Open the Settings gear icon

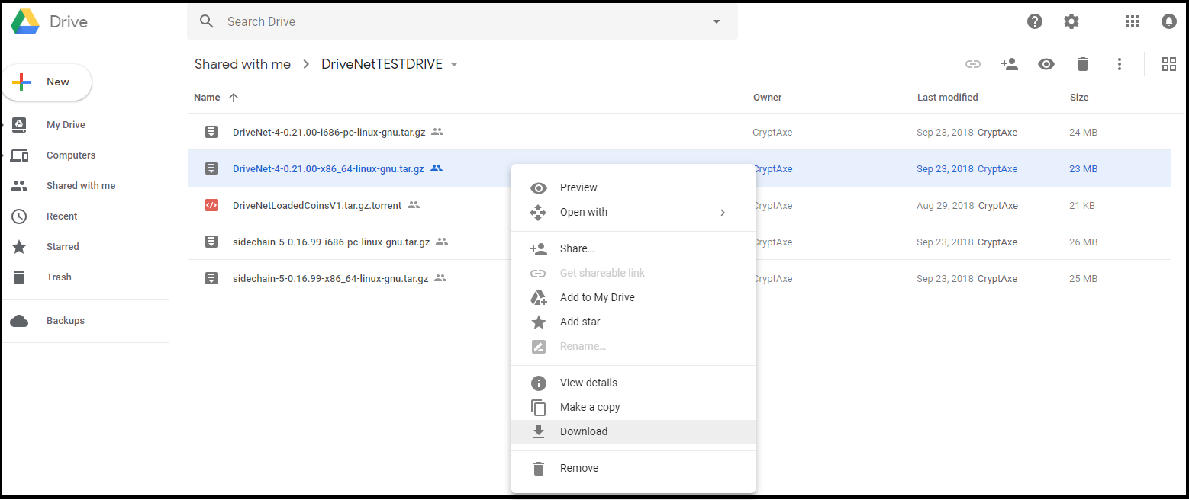[1071, 21]
